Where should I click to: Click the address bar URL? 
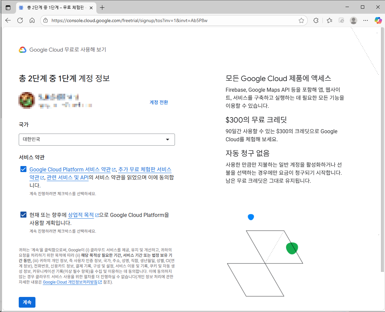coord(129,21)
